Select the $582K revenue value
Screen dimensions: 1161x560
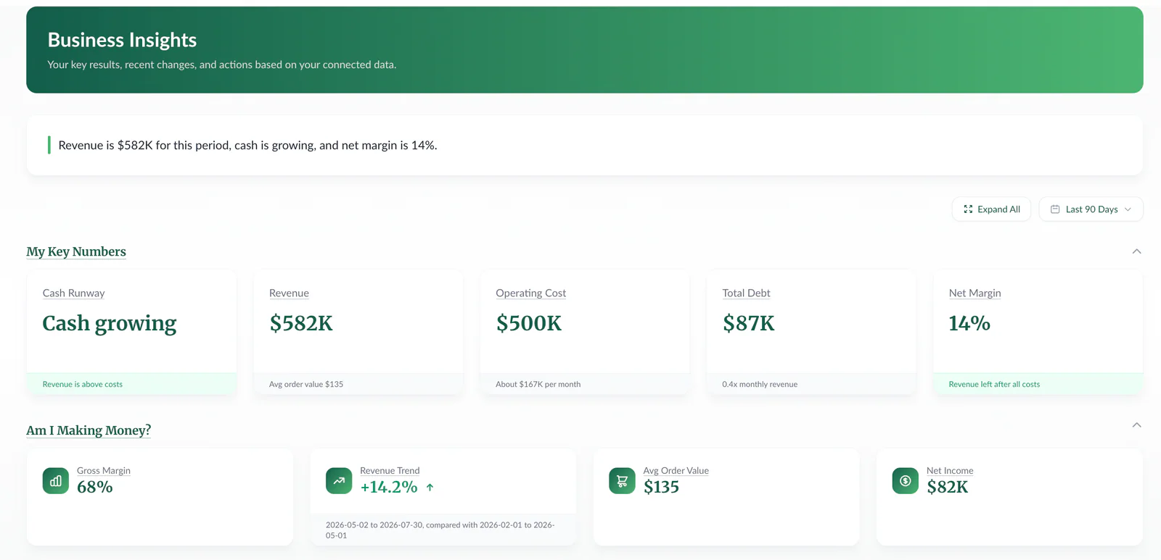(x=301, y=323)
